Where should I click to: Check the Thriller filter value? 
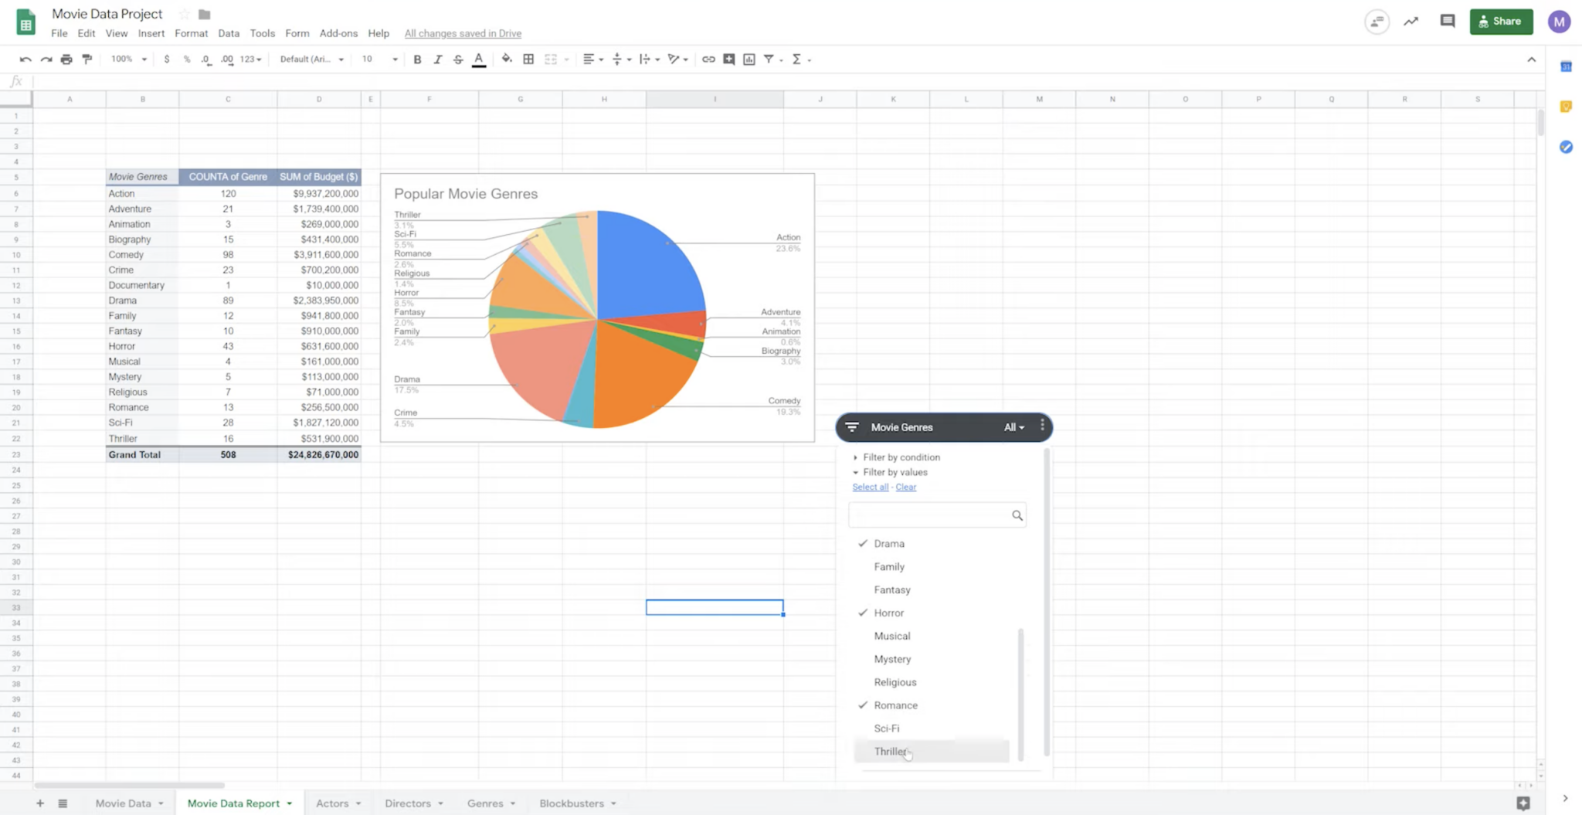890,751
